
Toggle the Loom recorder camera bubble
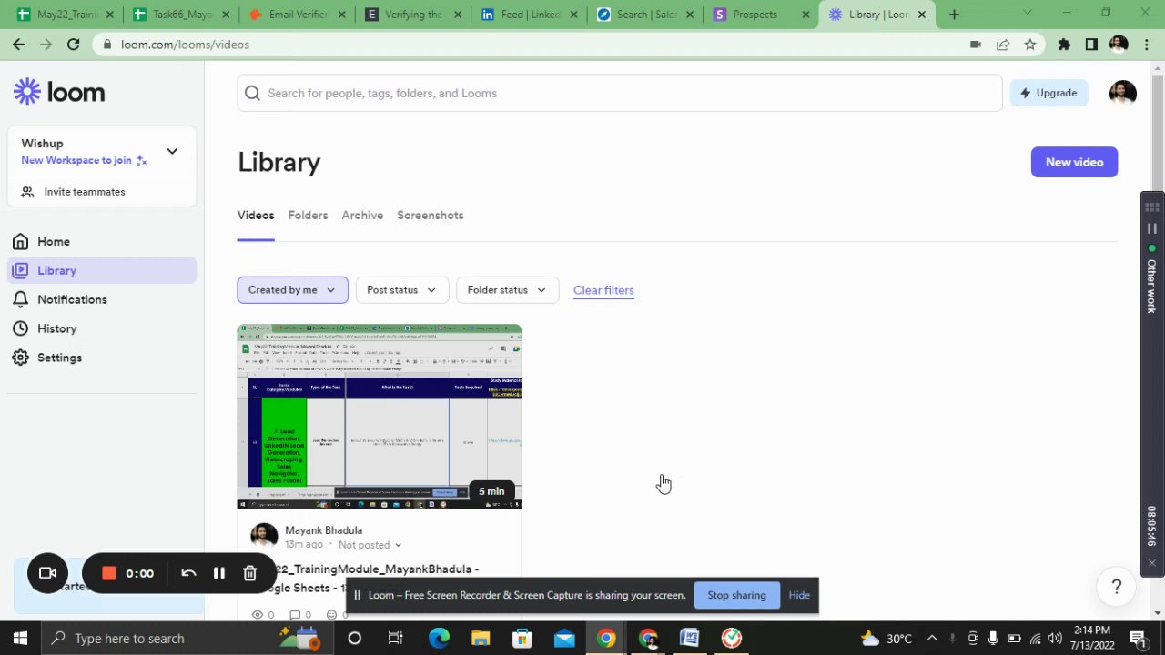tap(47, 573)
